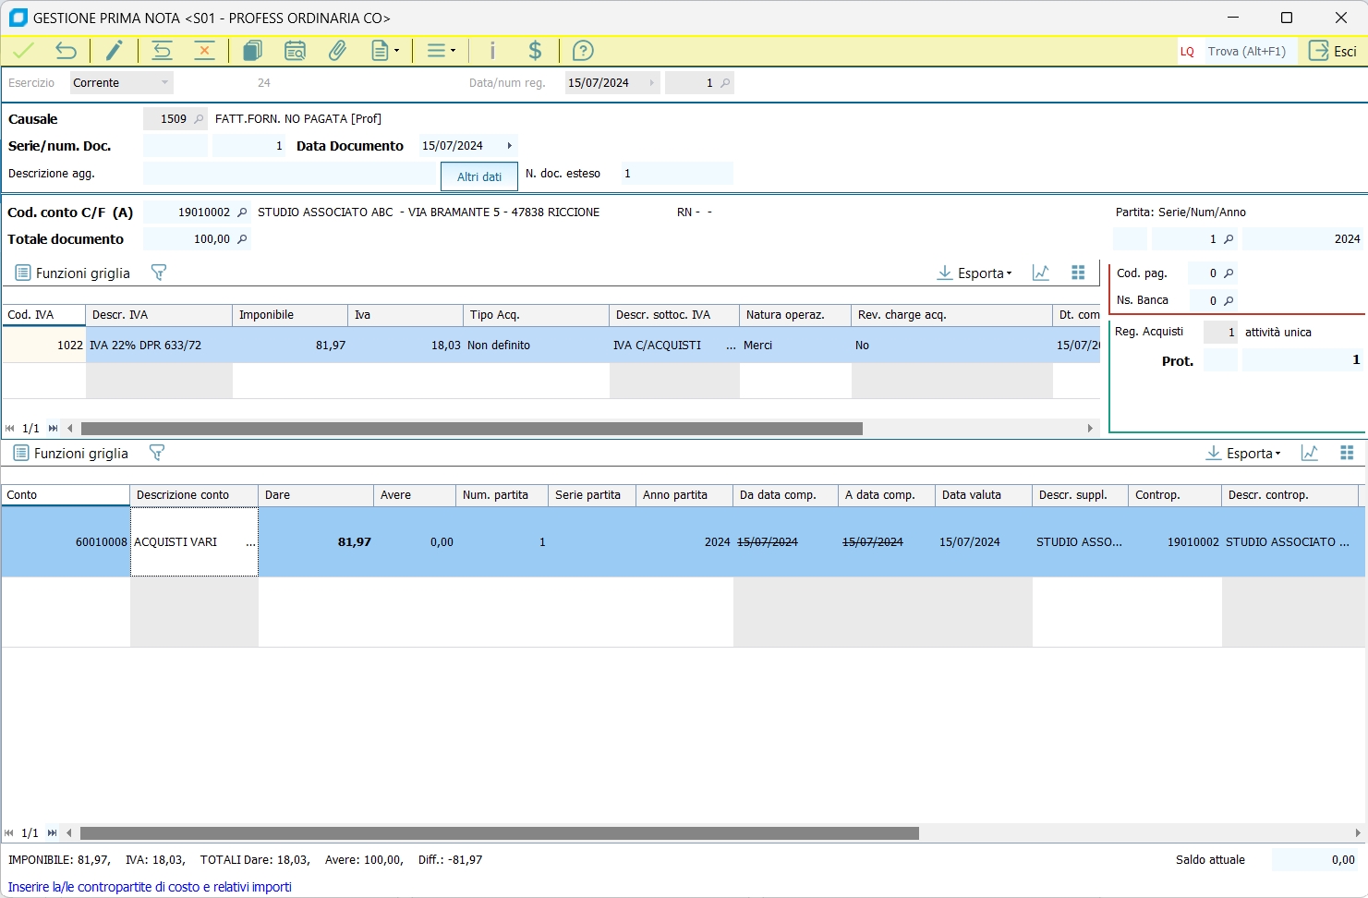
Task: Click the Esci button
Action: coord(1333,51)
